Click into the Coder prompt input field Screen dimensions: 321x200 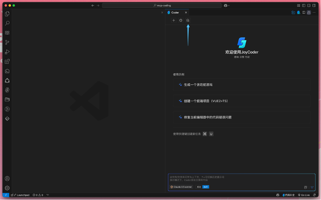pyautogui.click(x=242, y=179)
